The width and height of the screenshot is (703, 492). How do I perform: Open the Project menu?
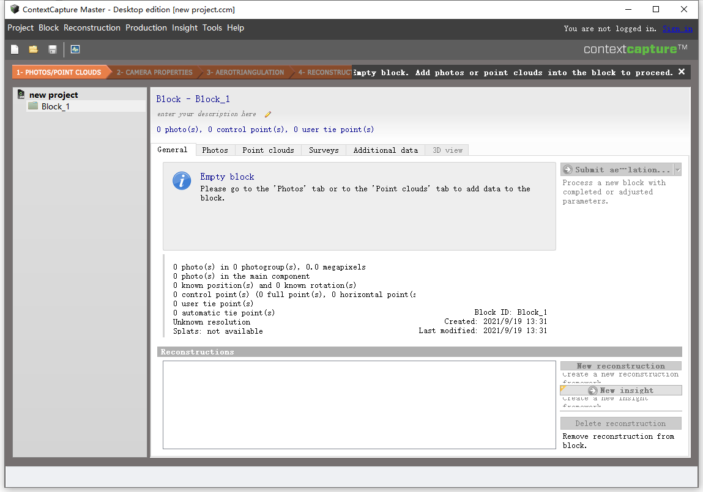coord(21,28)
